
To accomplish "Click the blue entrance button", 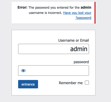I will click(28, 84).
